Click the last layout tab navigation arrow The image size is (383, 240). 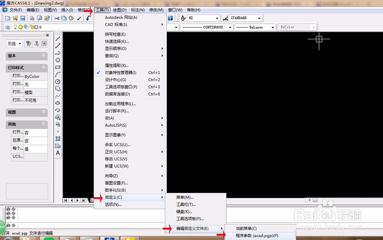coord(84,200)
